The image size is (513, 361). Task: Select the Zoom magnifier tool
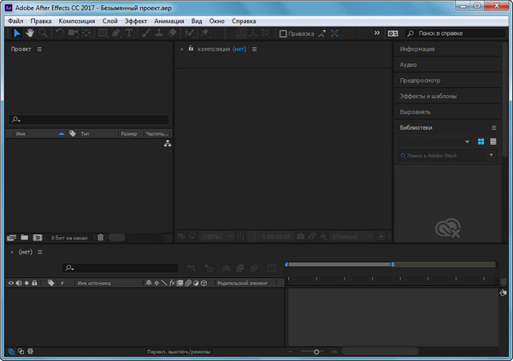coord(43,33)
